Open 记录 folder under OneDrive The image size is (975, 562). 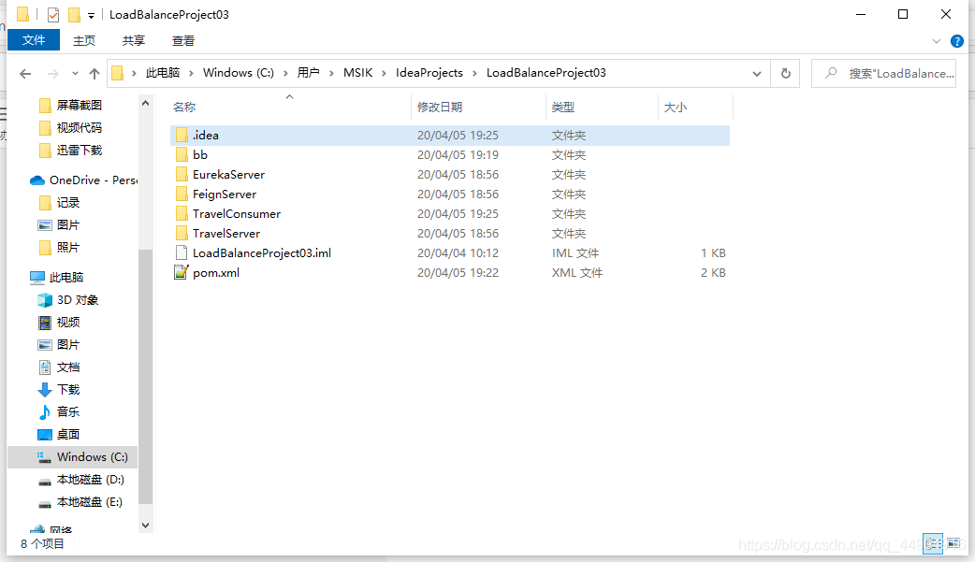pyautogui.click(x=67, y=203)
